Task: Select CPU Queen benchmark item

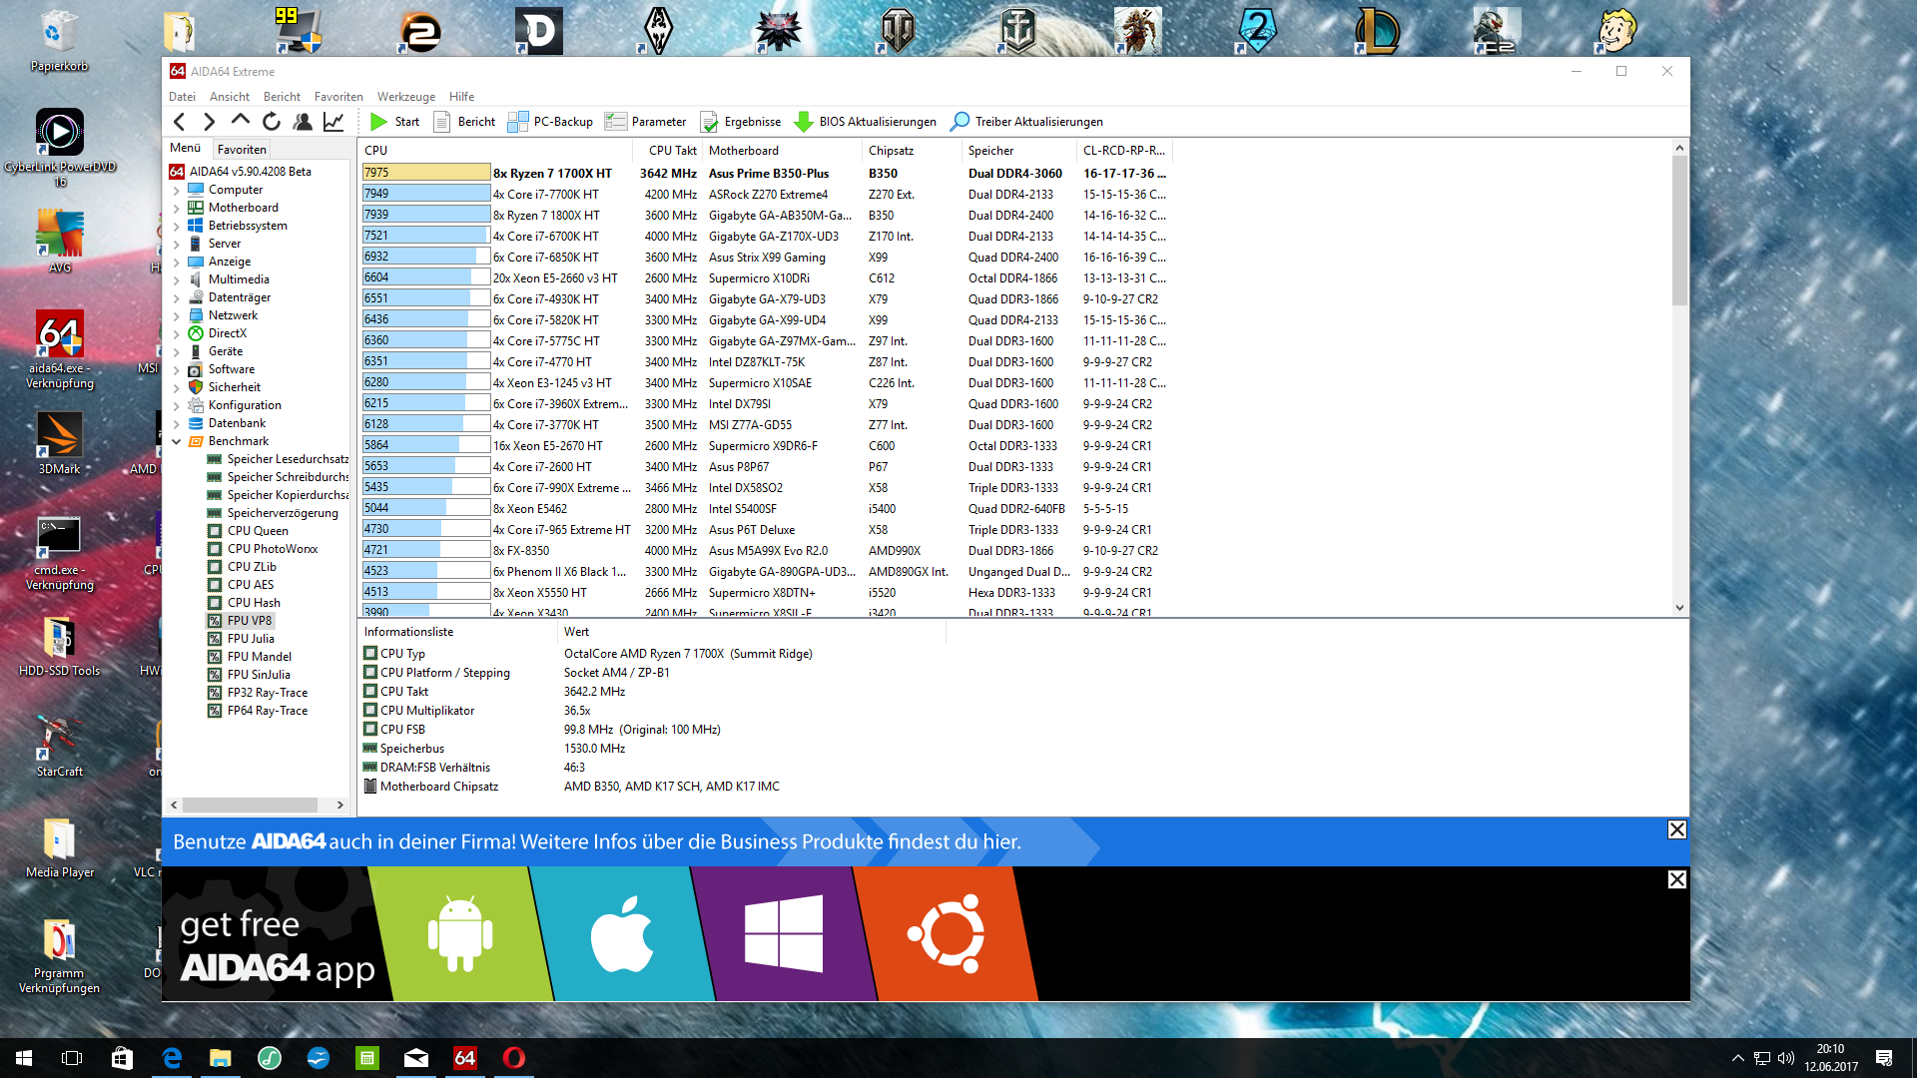Action: pos(258,531)
